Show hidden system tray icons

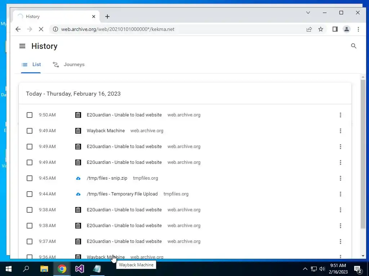pos(305,269)
